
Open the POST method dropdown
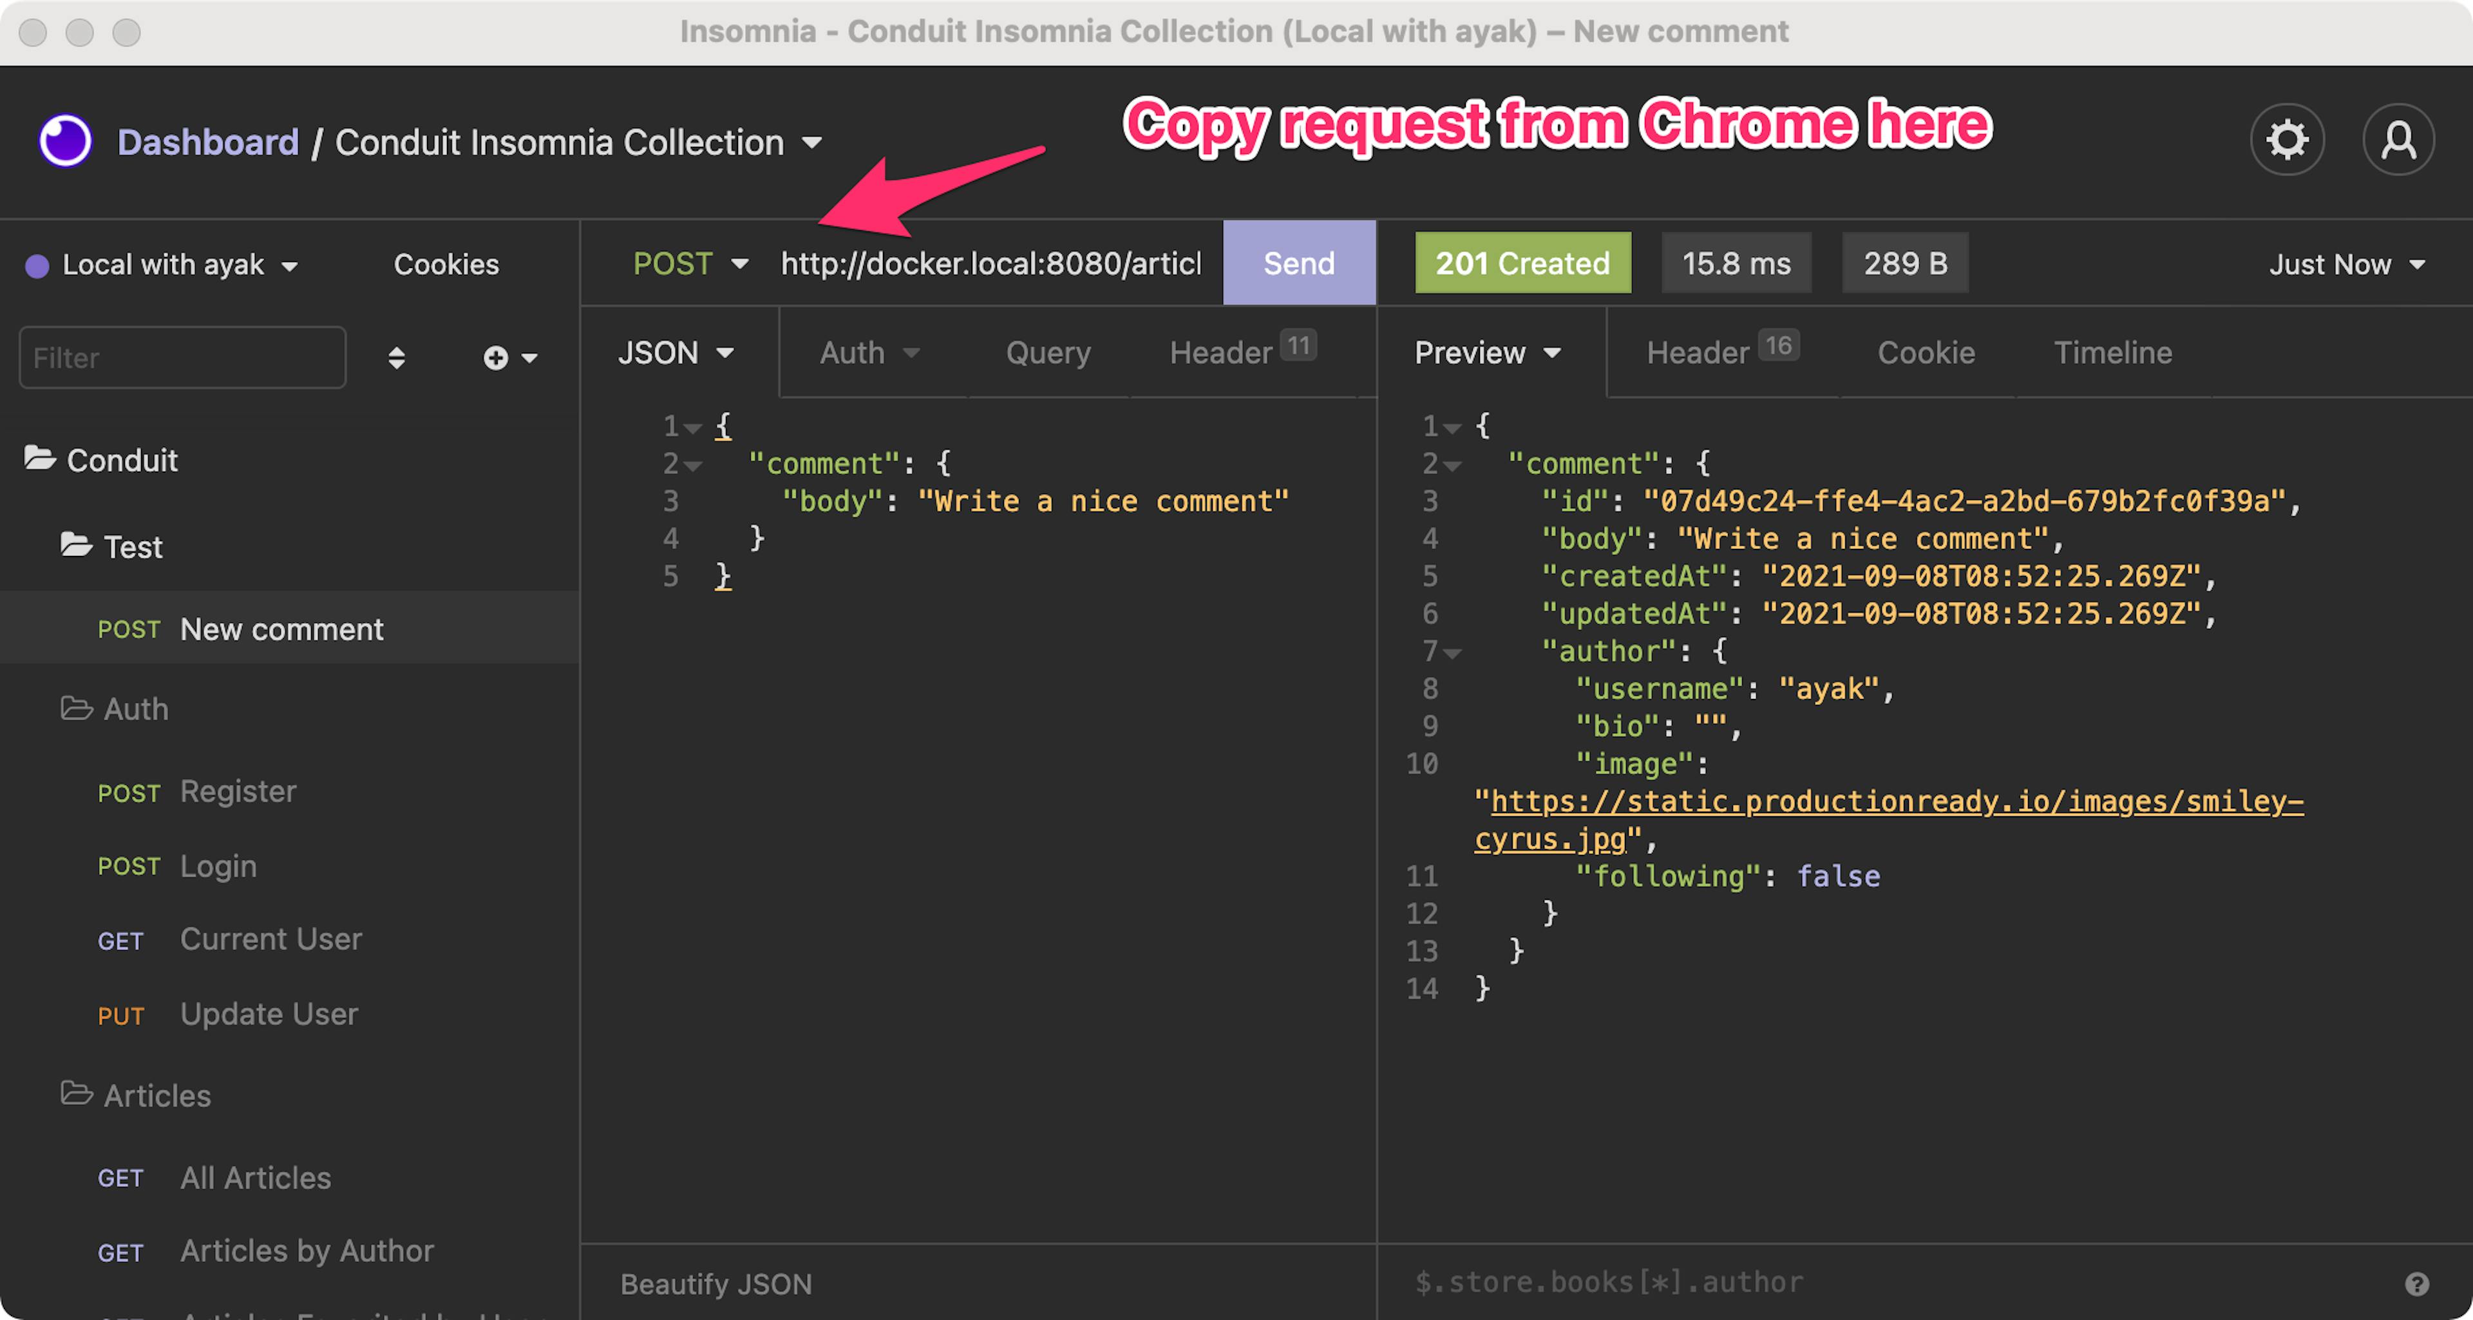click(x=690, y=263)
